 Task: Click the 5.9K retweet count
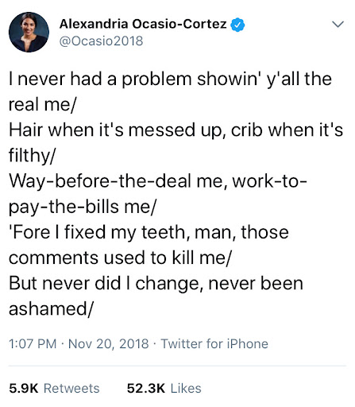tap(24, 388)
